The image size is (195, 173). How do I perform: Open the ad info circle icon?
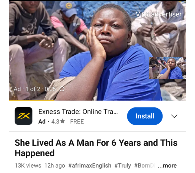(x=62, y=89)
